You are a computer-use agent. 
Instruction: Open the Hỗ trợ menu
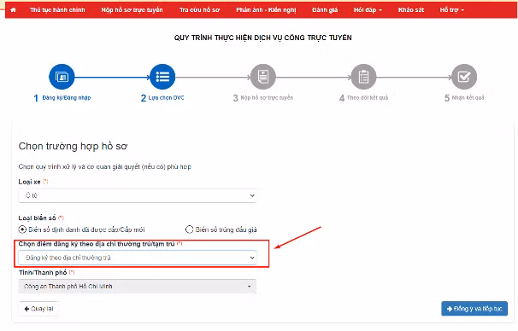[x=451, y=10]
